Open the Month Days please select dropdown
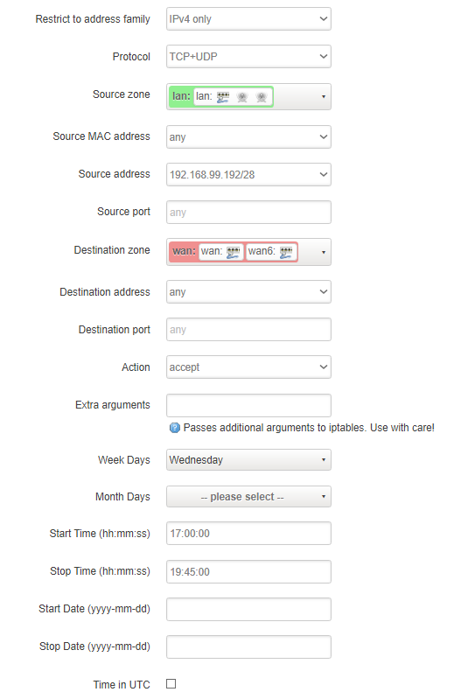 (248, 497)
